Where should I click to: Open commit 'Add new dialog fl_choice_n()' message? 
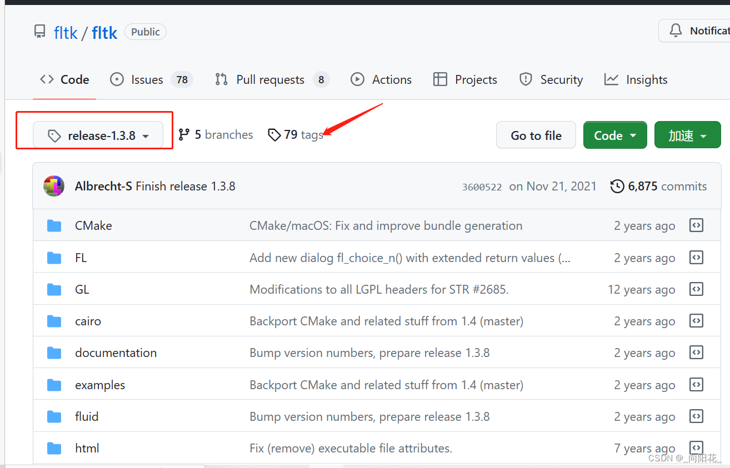pos(410,258)
